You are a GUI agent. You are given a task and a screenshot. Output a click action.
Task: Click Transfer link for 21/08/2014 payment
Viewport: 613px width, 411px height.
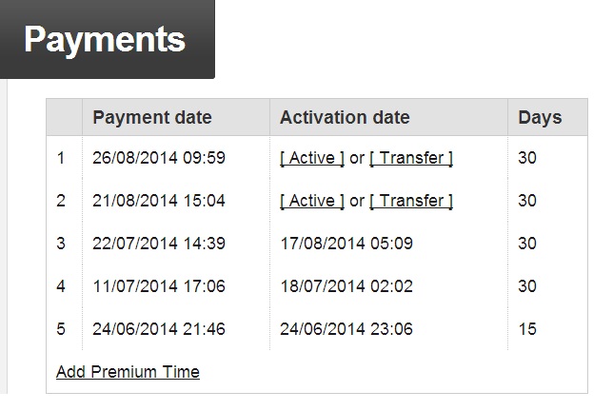[411, 201]
